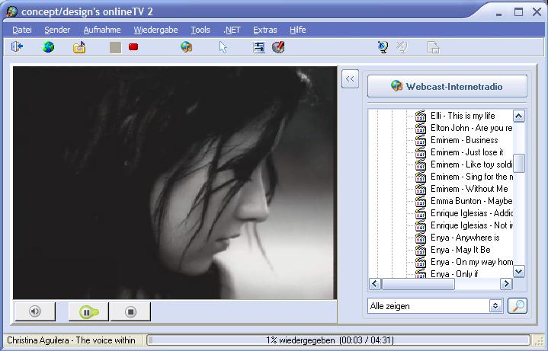This screenshot has width=548, height=351.
Task: Open the music folder icon
Action: [x=79, y=47]
